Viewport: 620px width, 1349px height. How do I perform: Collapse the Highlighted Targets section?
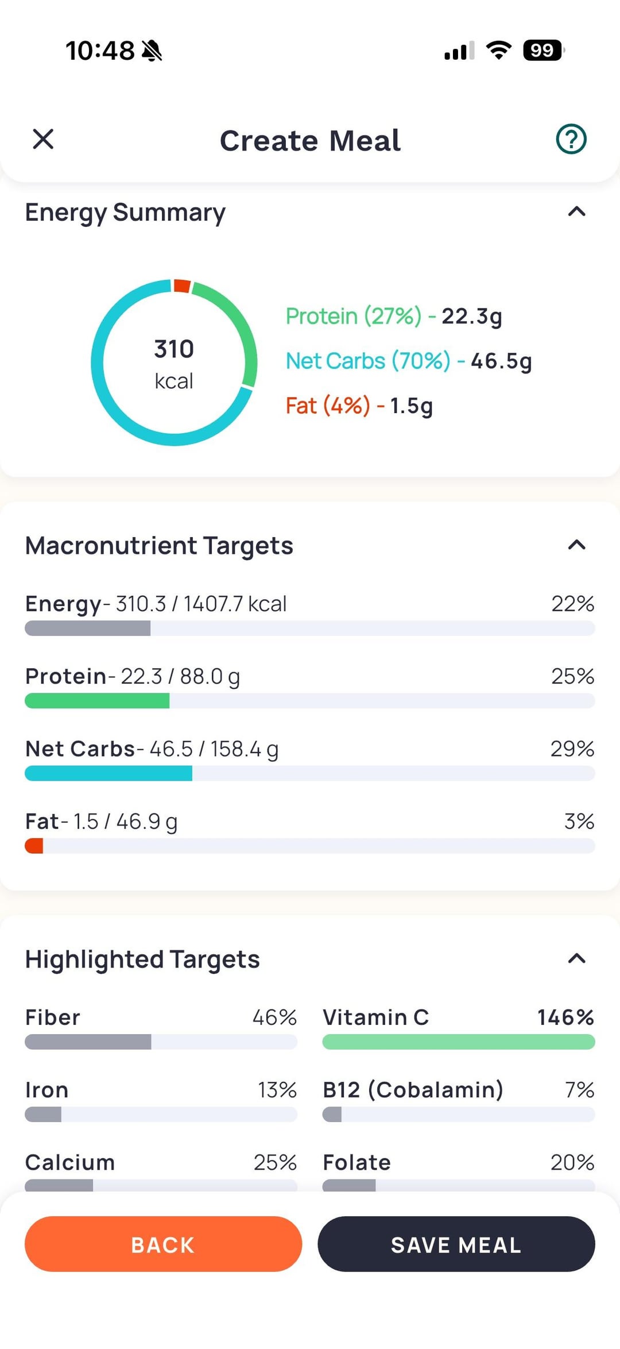click(x=576, y=958)
